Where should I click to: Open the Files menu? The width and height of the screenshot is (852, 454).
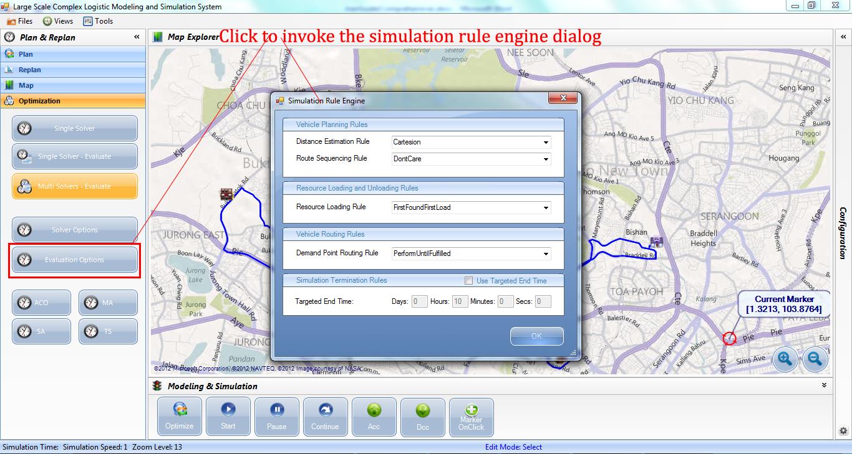20,21
